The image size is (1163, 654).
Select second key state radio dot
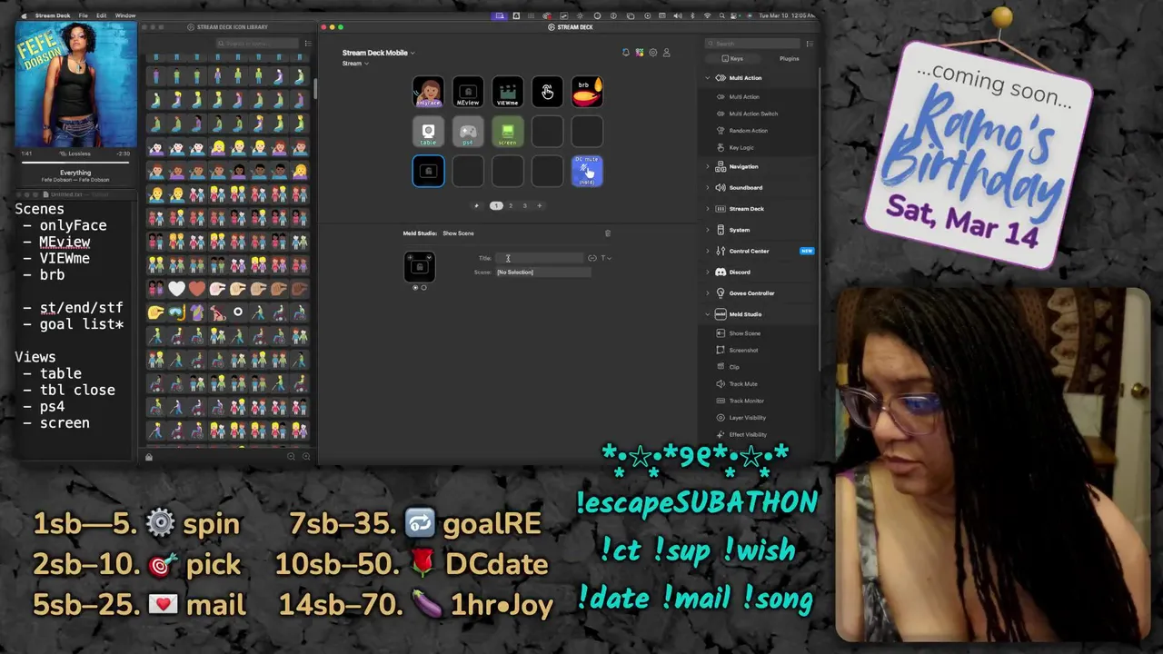pos(423,287)
